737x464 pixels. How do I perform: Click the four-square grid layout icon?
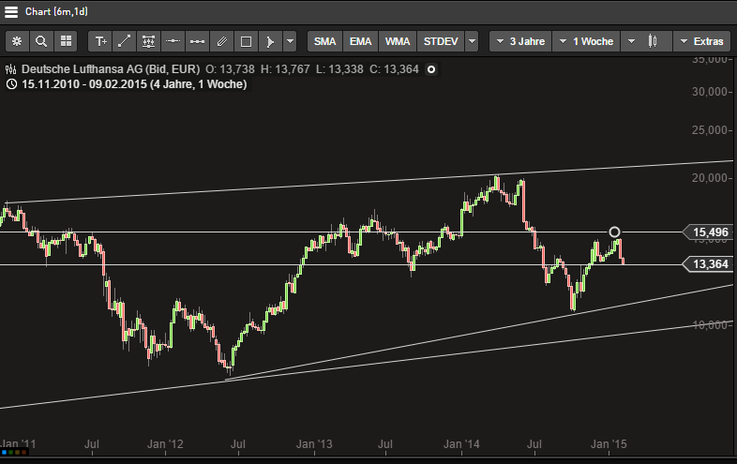[66, 41]
